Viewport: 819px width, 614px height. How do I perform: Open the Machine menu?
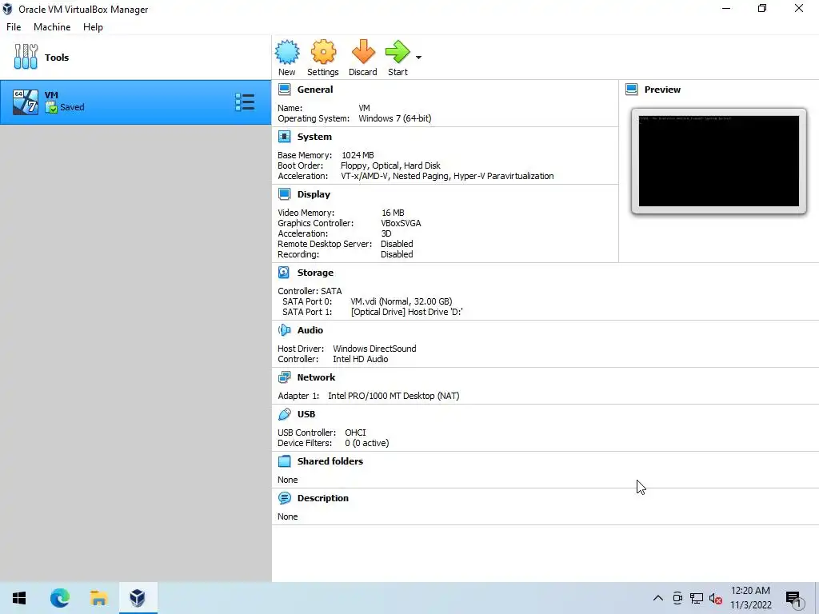click(52, 27)
